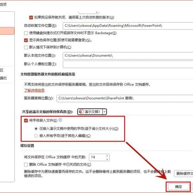Check 删除 Office 文档缓存中已关闭的文件
Image resolution: width=193 pixels, height=193 pixels.
[x=26, y=165]
